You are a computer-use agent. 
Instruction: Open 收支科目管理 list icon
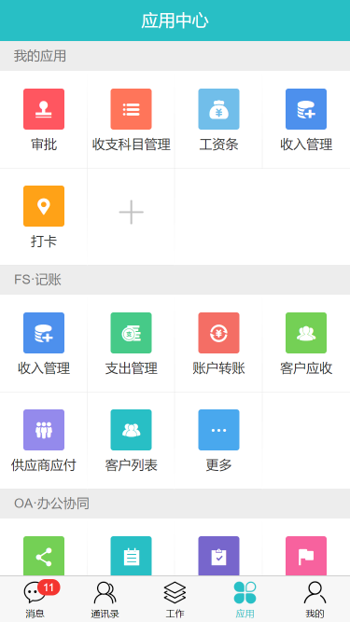tap(131, 109)
